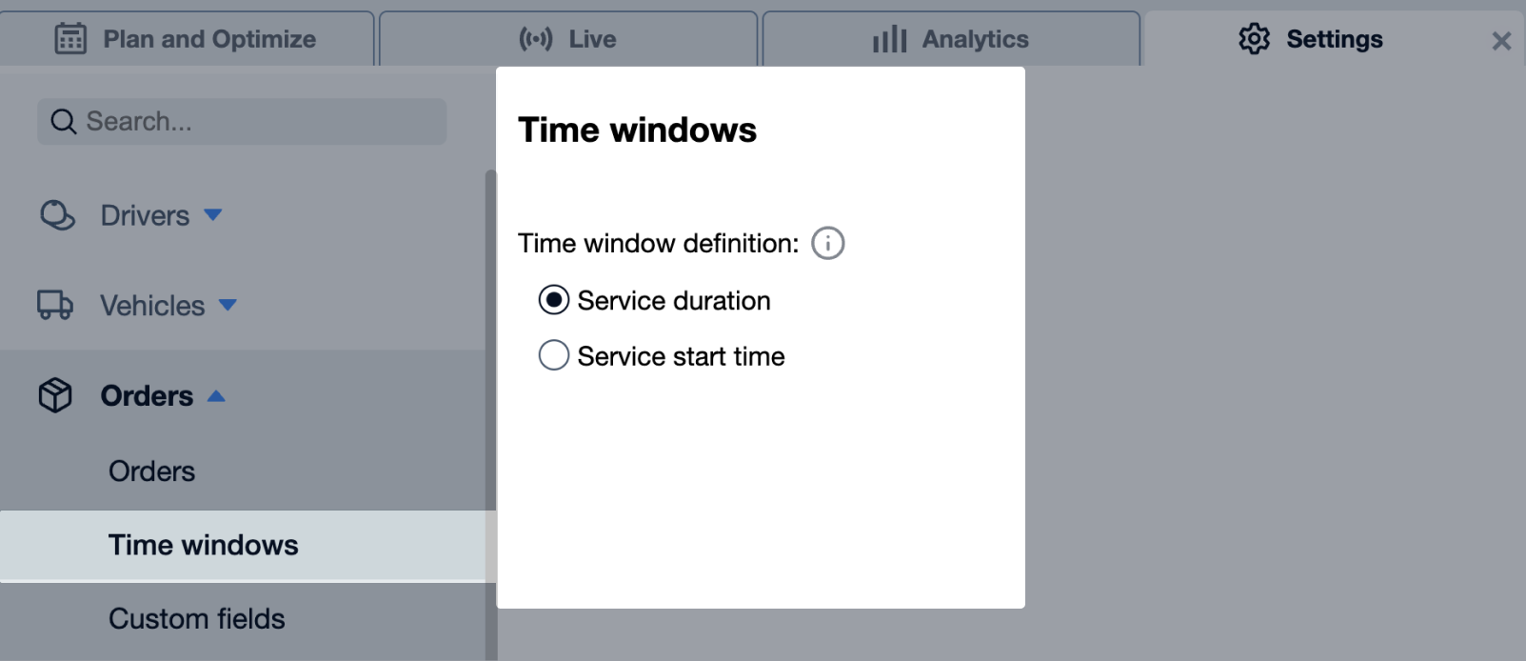This screenshot has width=1526, height=661.
Task: Open the Custom fields page
Action: (x=196, y=617)
